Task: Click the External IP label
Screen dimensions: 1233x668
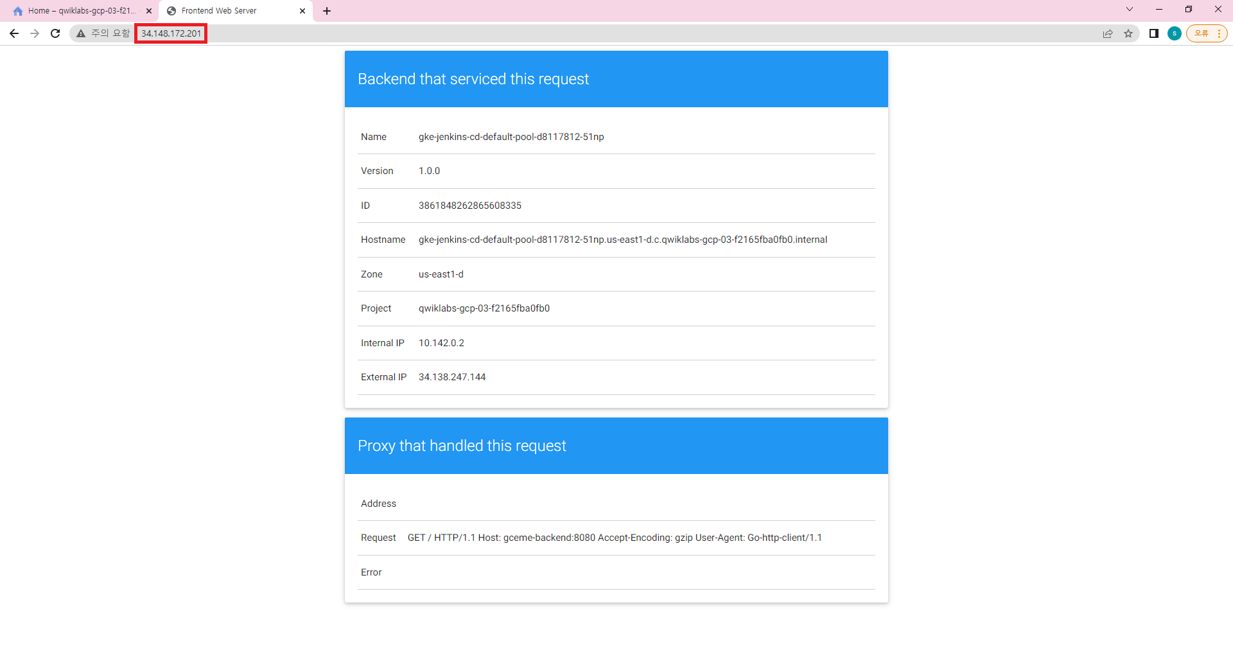Action: tap(383, 377)
